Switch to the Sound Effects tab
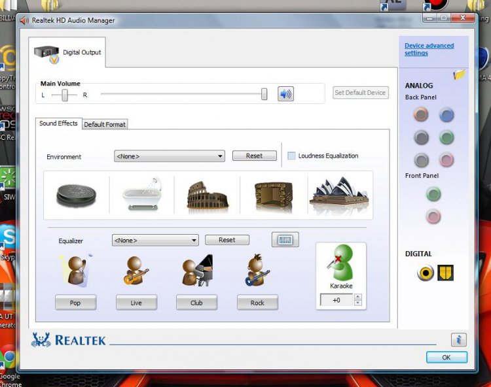This screenshot has height=387, width=491. (x=58, y=123)
